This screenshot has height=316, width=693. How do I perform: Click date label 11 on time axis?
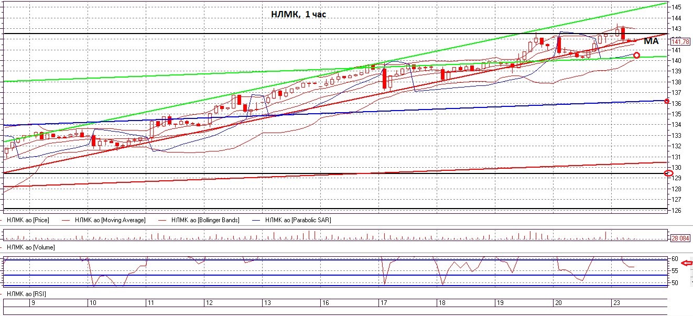pos(150,303)
